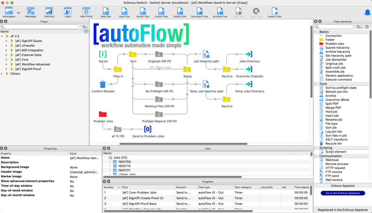Click the Progress panel horizontal scrollbar
372x213 pixels.
(178, 211)
